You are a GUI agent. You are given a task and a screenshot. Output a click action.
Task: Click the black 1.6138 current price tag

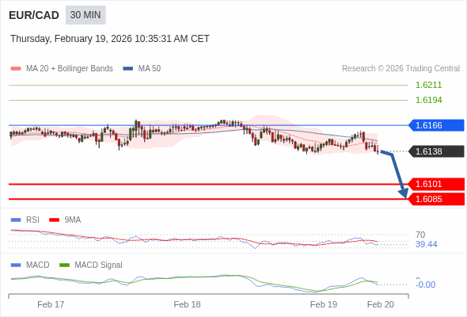point(436,151)
